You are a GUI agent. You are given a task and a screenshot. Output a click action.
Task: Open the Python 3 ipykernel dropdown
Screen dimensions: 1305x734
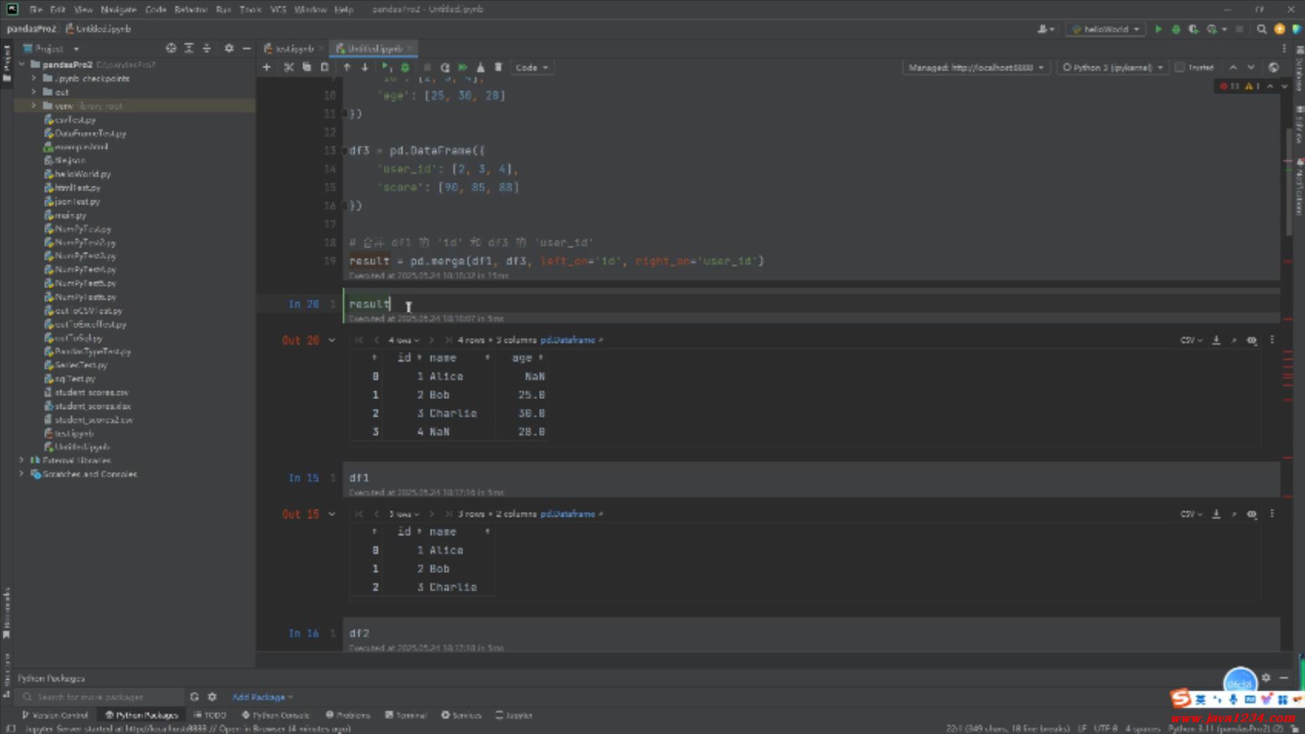[x=1113, y=67]
